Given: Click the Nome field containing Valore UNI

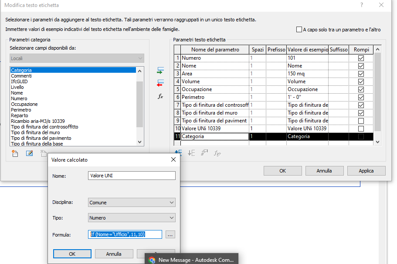Looking at the screenshot, I should 132,176.
